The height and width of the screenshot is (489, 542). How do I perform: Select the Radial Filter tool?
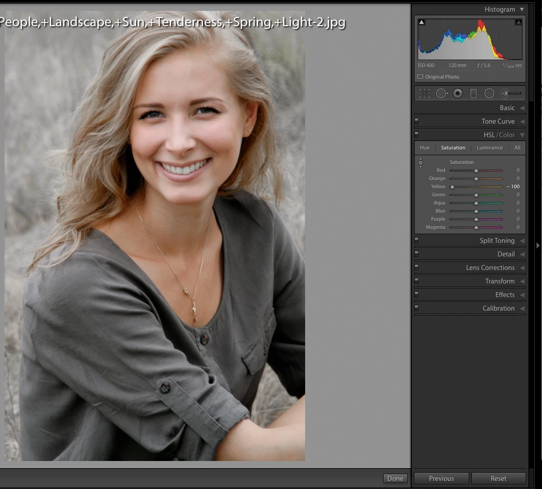489,93
